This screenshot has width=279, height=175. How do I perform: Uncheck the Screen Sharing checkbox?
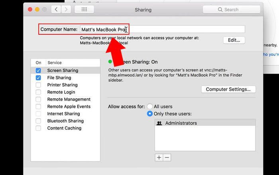point(38,70)
